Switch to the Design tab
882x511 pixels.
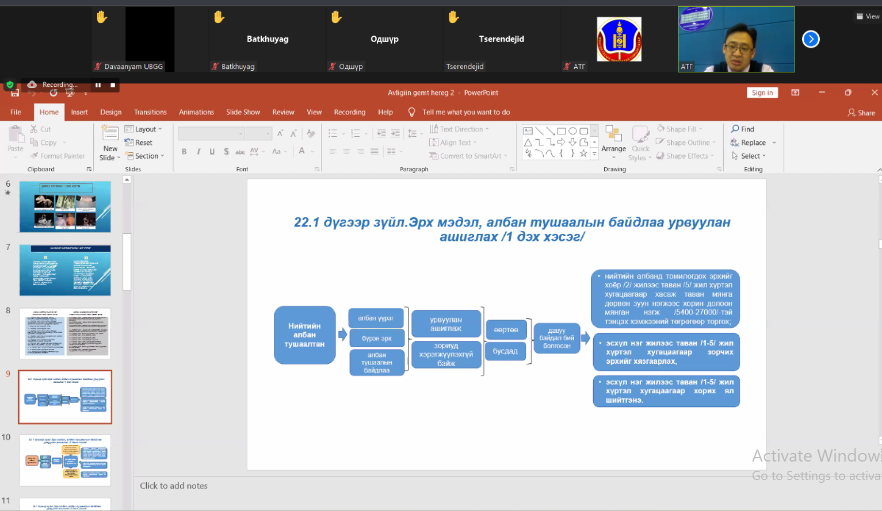pos(111,112)
